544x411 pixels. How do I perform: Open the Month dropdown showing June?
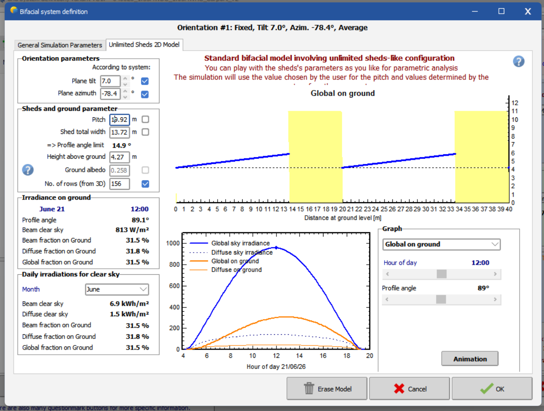point(117,290)
